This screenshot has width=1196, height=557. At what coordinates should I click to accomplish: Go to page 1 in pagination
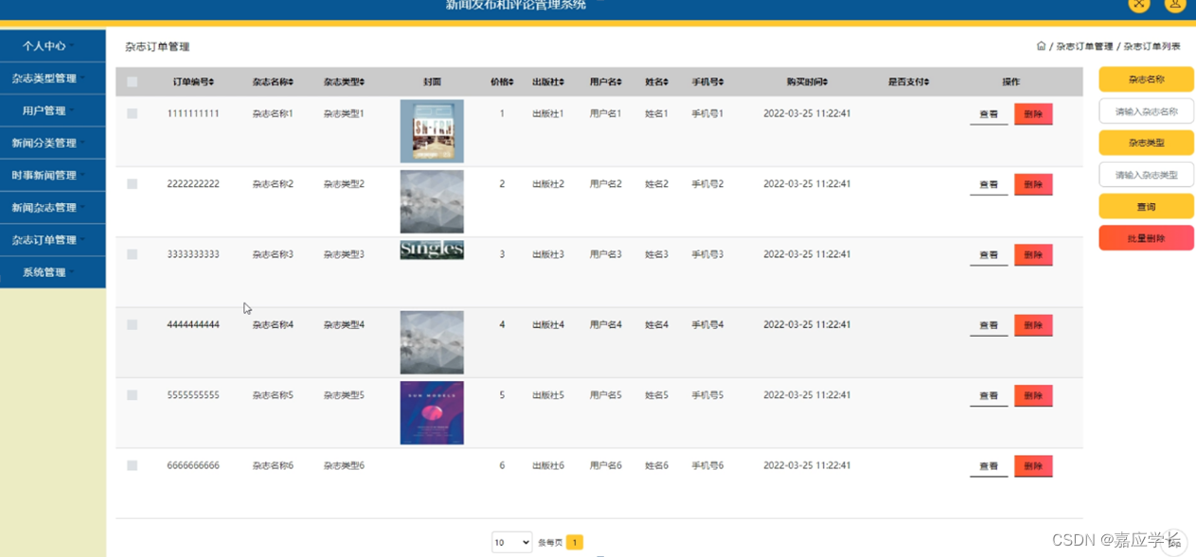(575, 543)
